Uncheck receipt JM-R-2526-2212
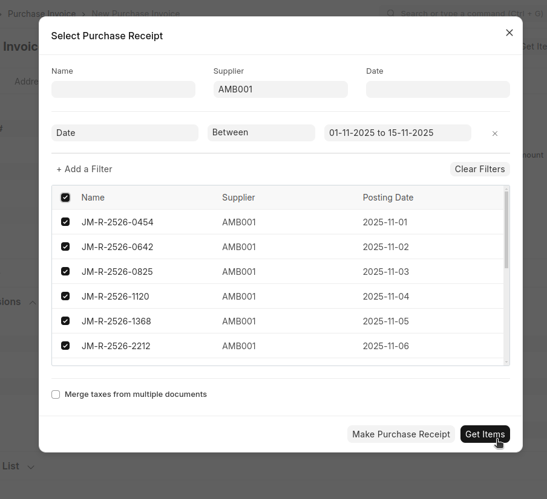Viewport: 547px width, 499px height. (x=65, y=346)
